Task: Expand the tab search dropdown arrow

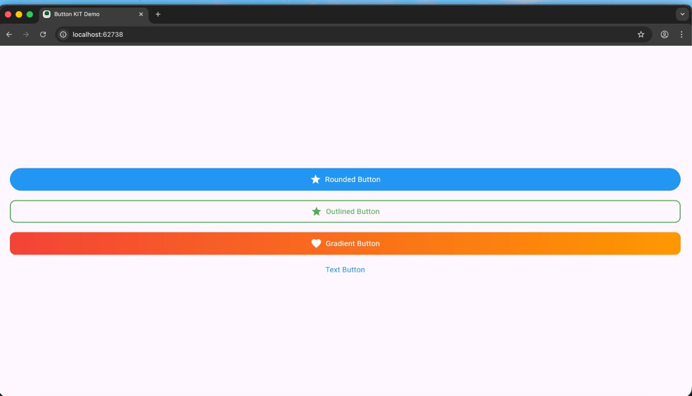Action: pos(682,14)
